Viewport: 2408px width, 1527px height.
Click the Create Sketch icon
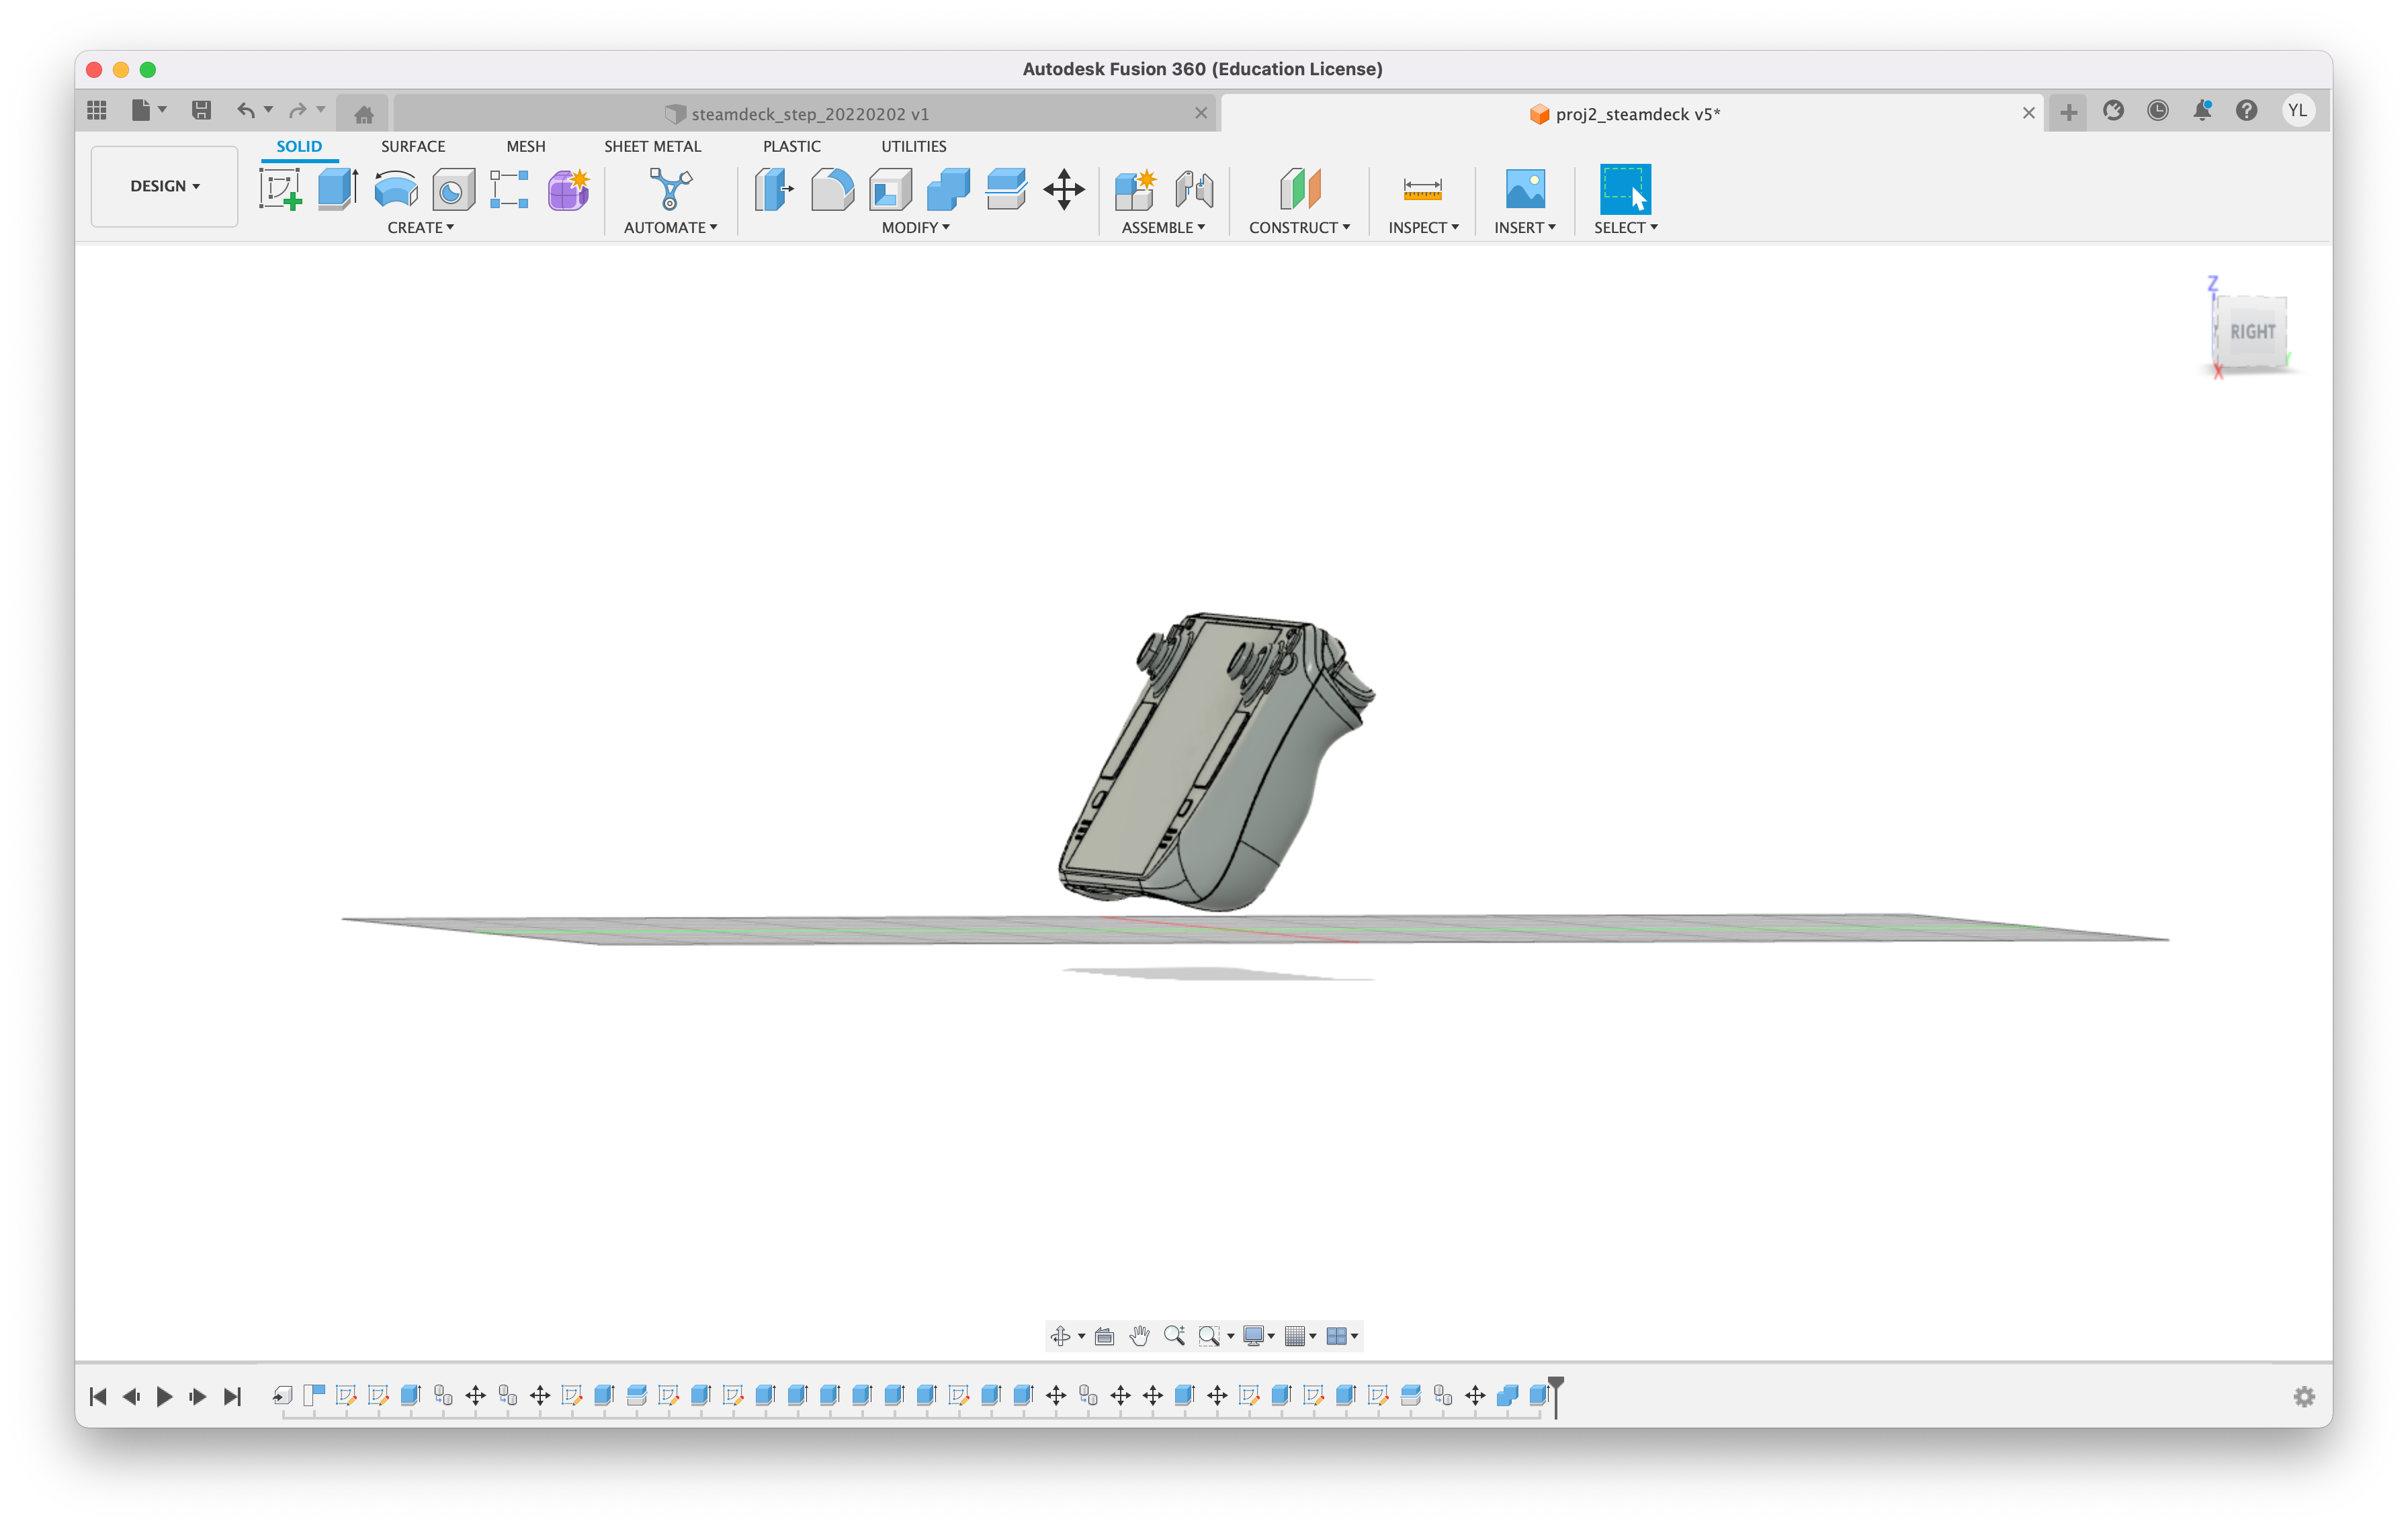[x=280, y=189]
